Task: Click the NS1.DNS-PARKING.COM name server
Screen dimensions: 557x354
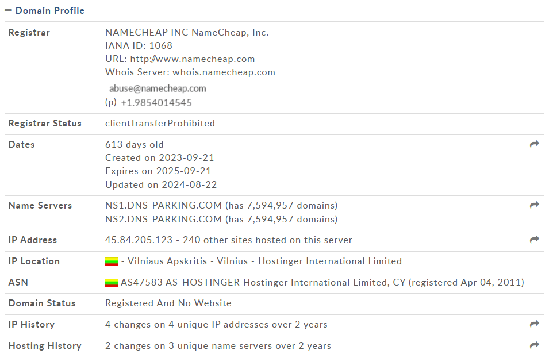Action: [x=163, y=205]
